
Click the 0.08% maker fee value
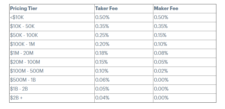click(161, 53)
